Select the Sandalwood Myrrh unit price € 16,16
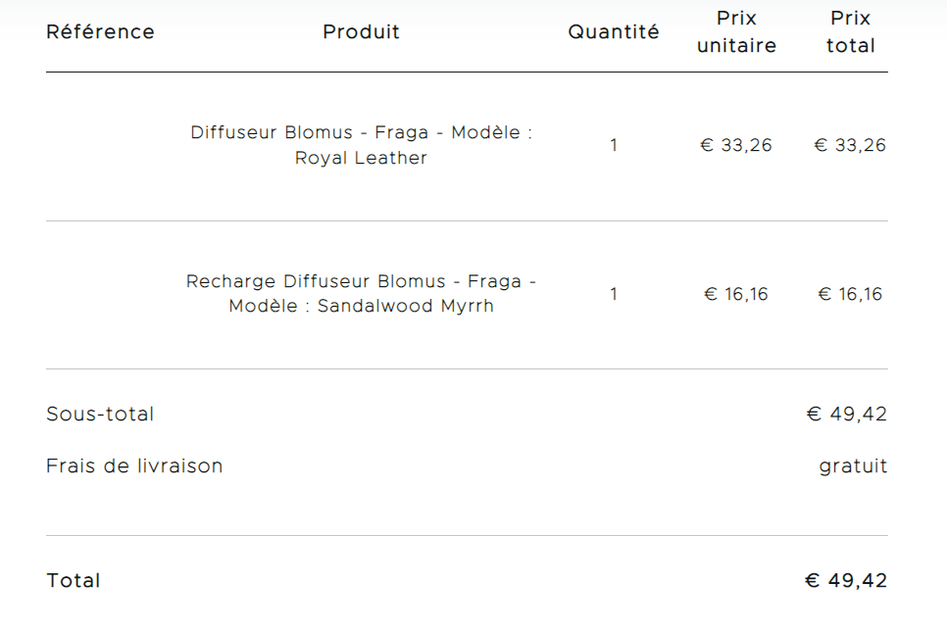947x634 pixels. (736, 294)
